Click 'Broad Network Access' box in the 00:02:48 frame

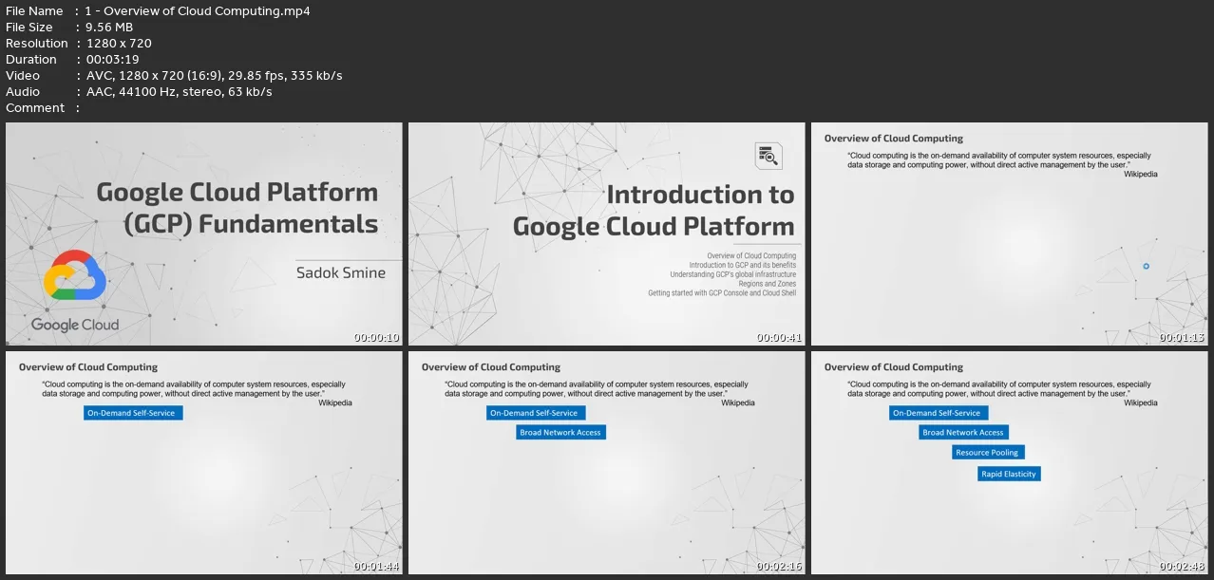coord(964,432)
